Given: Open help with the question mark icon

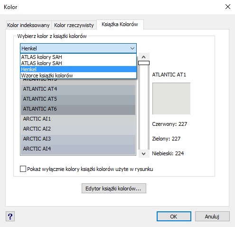Looking at the screenshot, I should click(10, 217).
